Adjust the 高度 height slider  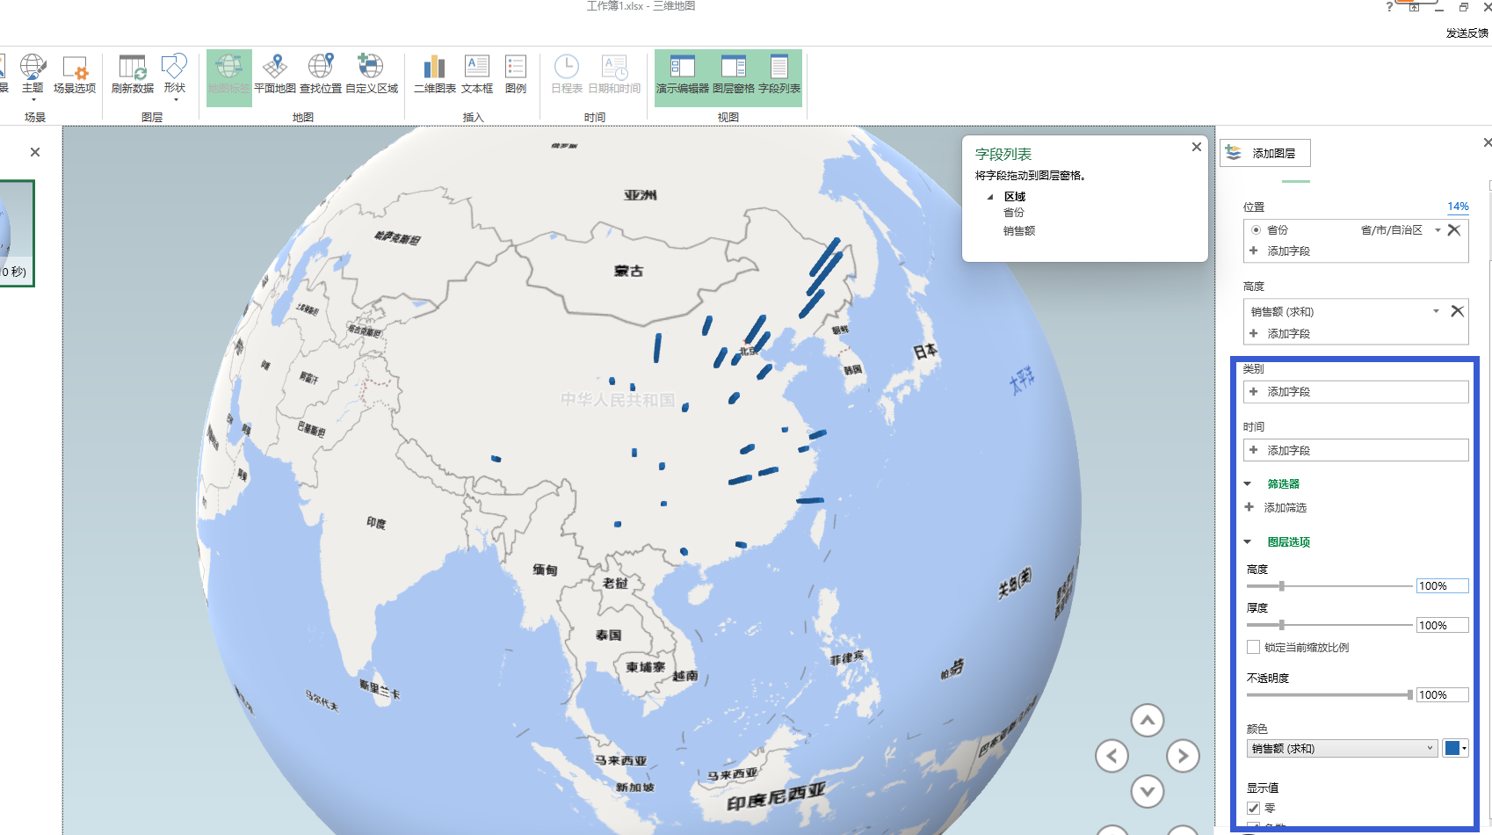(1282, 586)
